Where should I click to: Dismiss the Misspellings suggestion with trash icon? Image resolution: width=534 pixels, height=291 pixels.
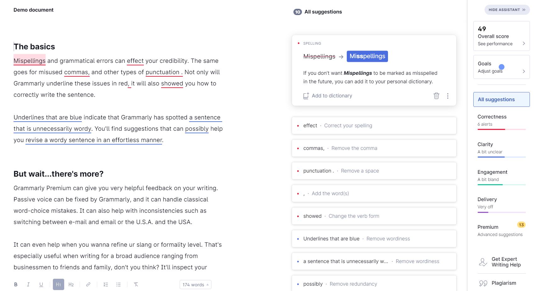[436, 96]
